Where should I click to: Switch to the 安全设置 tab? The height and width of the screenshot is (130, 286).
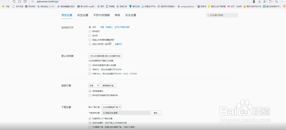click(131, 15)
